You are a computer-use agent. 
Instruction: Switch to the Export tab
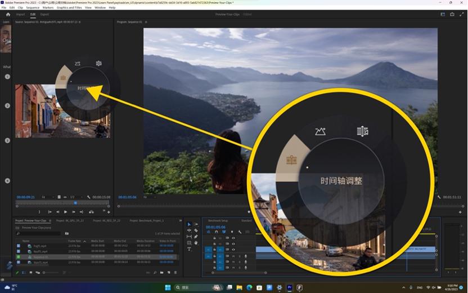click(44, 14)
